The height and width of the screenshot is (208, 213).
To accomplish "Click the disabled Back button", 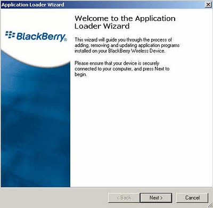I will tap(124, 198).
